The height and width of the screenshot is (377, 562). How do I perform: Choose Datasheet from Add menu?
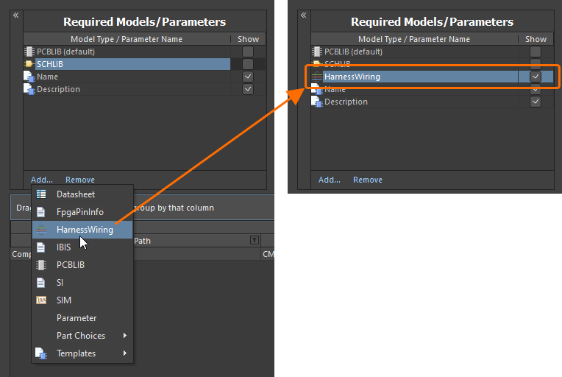pyautogui.click(x=82, y=194)
